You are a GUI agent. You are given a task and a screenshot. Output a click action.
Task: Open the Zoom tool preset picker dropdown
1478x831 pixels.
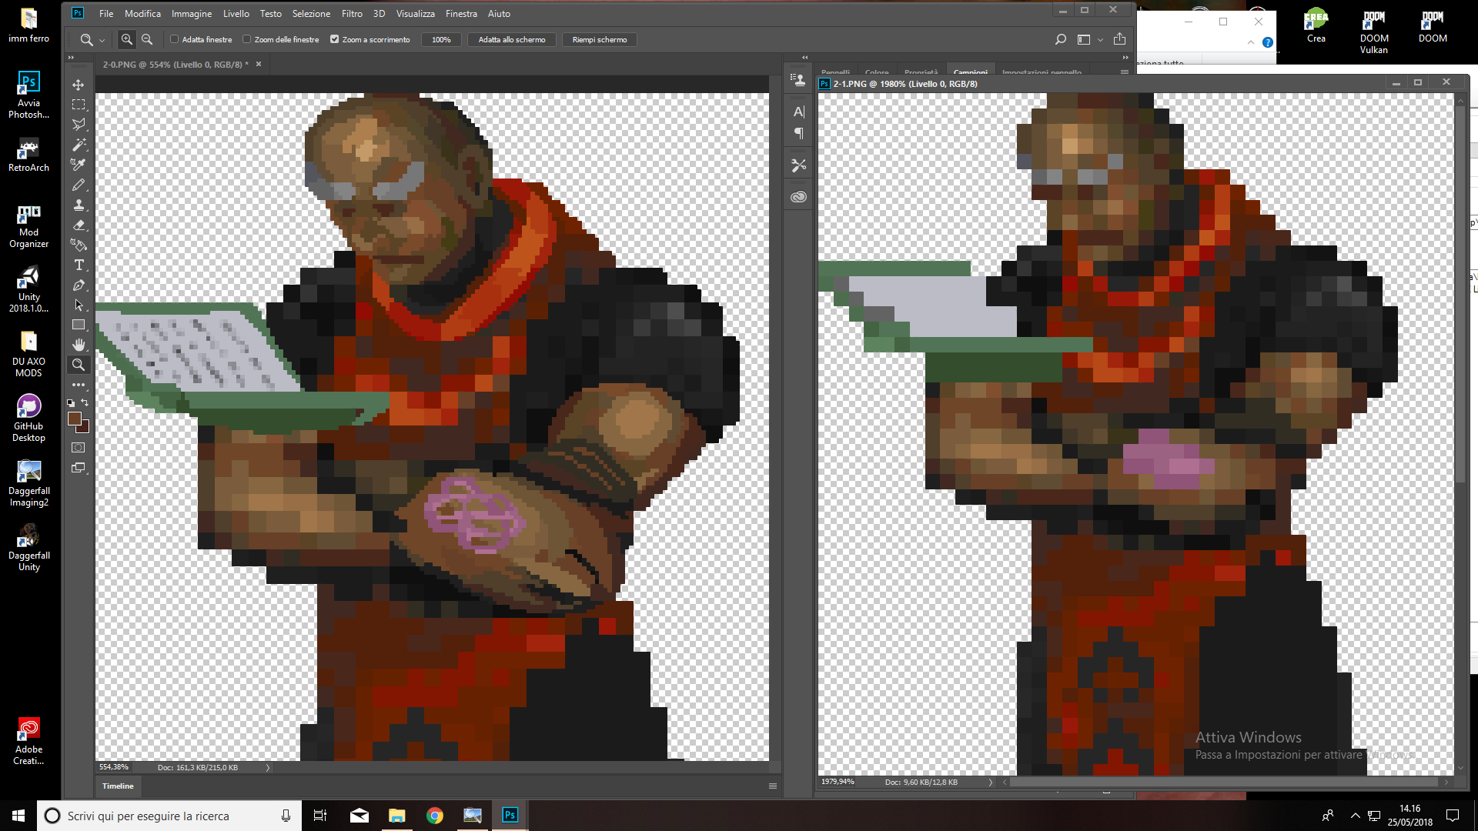pyautogui.click(x=102, y=40)
